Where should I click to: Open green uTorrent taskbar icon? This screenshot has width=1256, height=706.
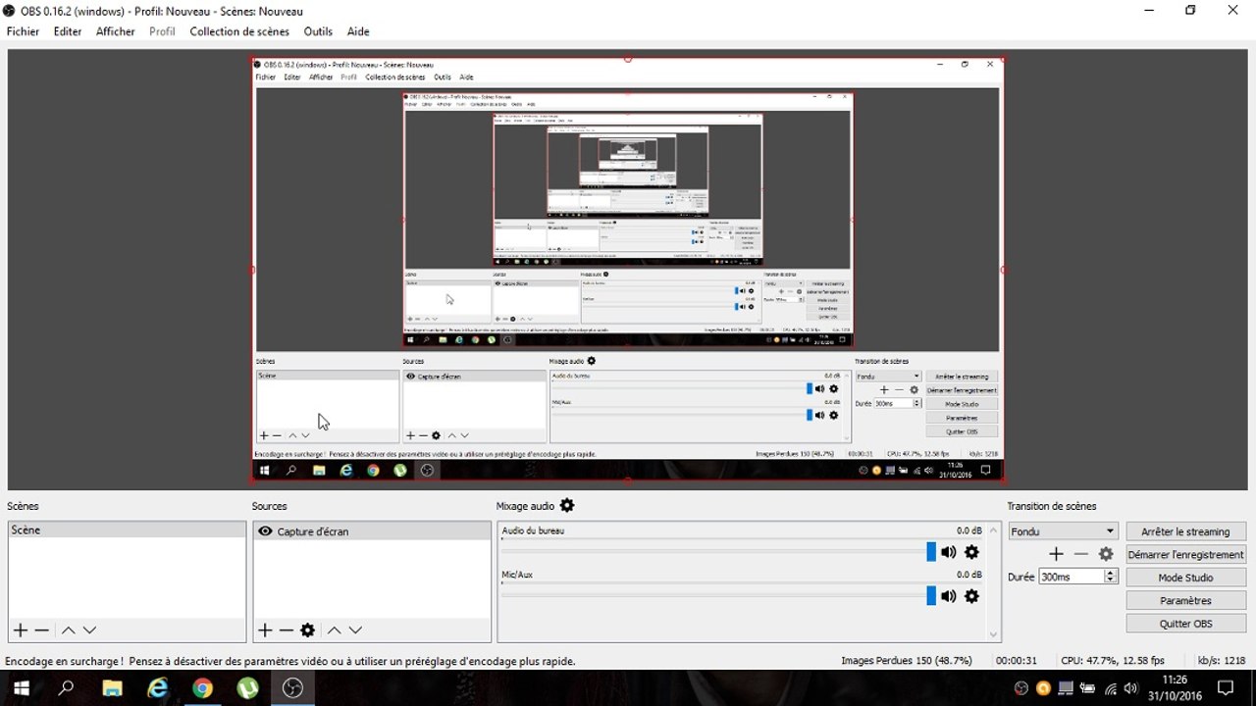tap(247, 688)
